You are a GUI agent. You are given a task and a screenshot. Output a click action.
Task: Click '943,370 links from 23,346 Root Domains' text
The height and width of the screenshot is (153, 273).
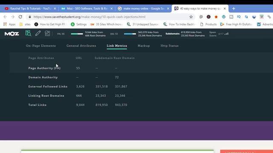point(150,34)
